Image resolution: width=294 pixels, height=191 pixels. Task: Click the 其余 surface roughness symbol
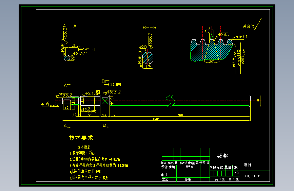[252, 24]
